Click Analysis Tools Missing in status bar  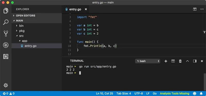pos(175,93)
